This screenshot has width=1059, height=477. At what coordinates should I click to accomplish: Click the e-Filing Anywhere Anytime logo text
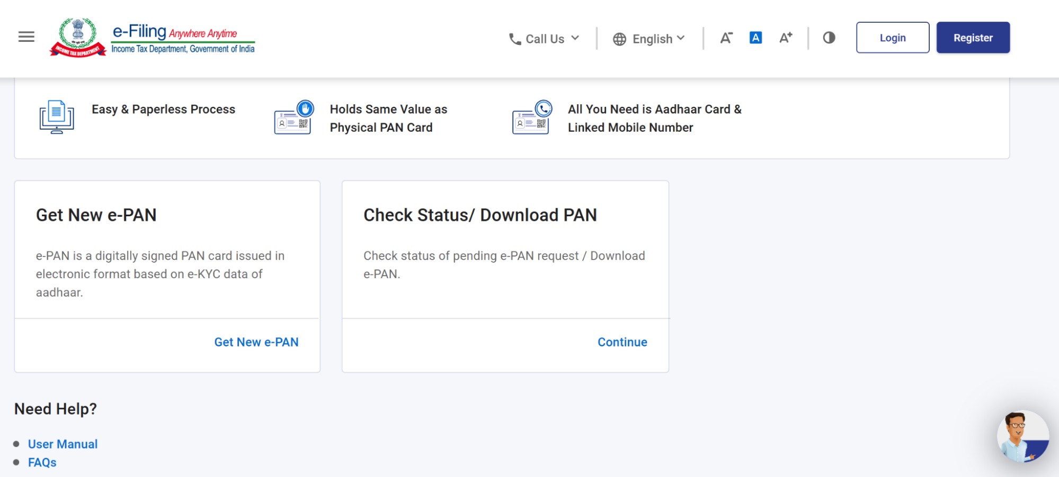[183, 38]
